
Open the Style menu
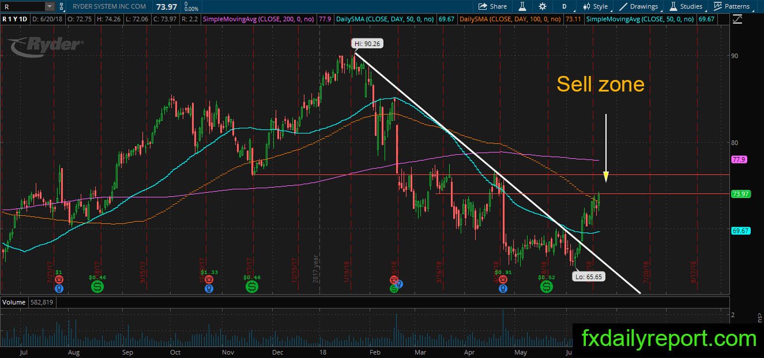(596, 6)
